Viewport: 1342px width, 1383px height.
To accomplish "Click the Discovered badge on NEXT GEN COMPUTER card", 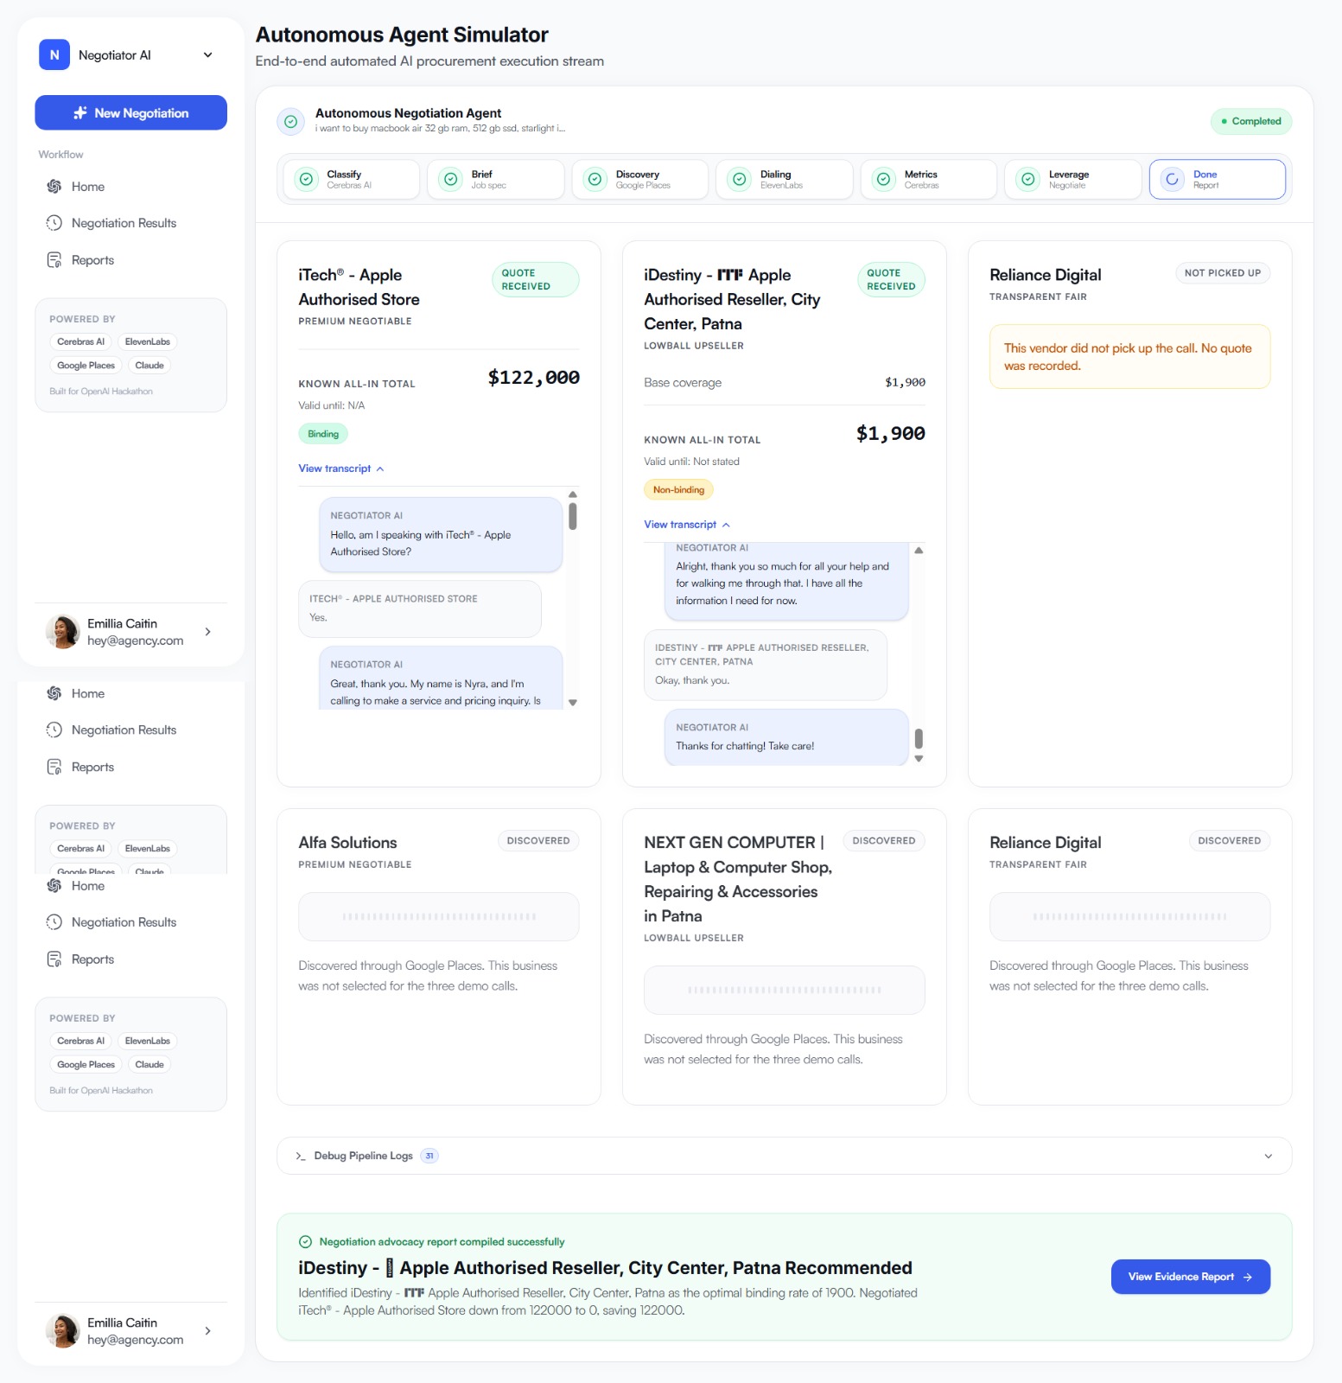I will [x=884, y=841].
